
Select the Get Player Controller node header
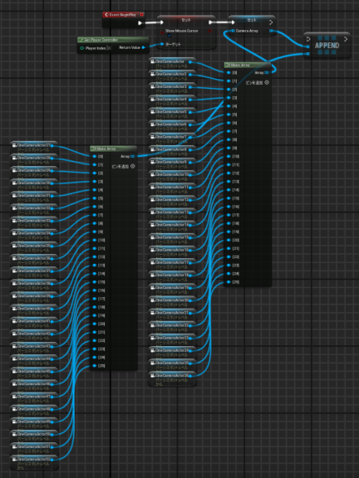113,40
